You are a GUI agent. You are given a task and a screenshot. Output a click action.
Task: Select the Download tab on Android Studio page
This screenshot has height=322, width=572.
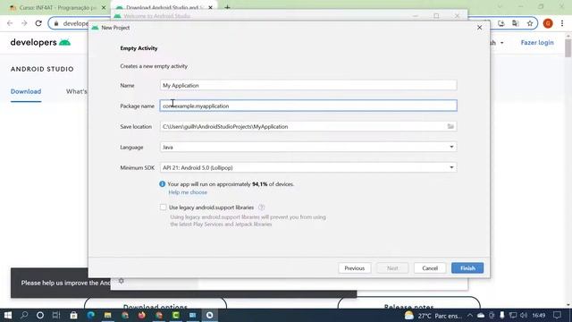click(26, 91)
